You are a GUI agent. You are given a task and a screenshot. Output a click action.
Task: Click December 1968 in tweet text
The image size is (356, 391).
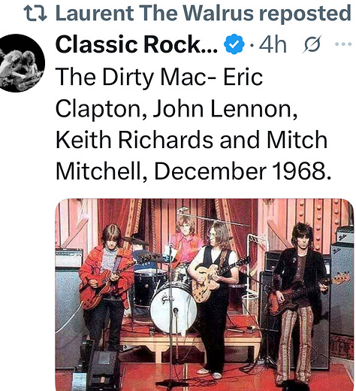pyautogui.click(x=243, y=171)
